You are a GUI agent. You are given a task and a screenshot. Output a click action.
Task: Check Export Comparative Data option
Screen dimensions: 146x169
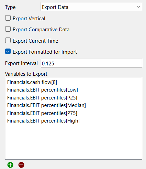coord(8,29)
